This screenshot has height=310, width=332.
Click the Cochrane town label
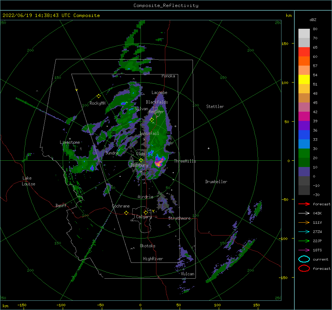pos(121,206)
